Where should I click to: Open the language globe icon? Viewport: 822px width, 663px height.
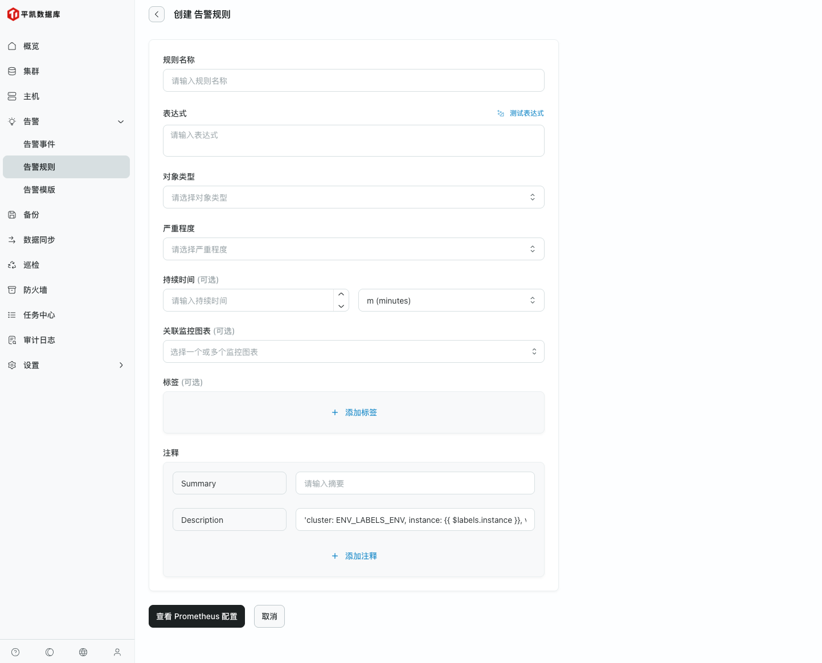pos(83,652)
